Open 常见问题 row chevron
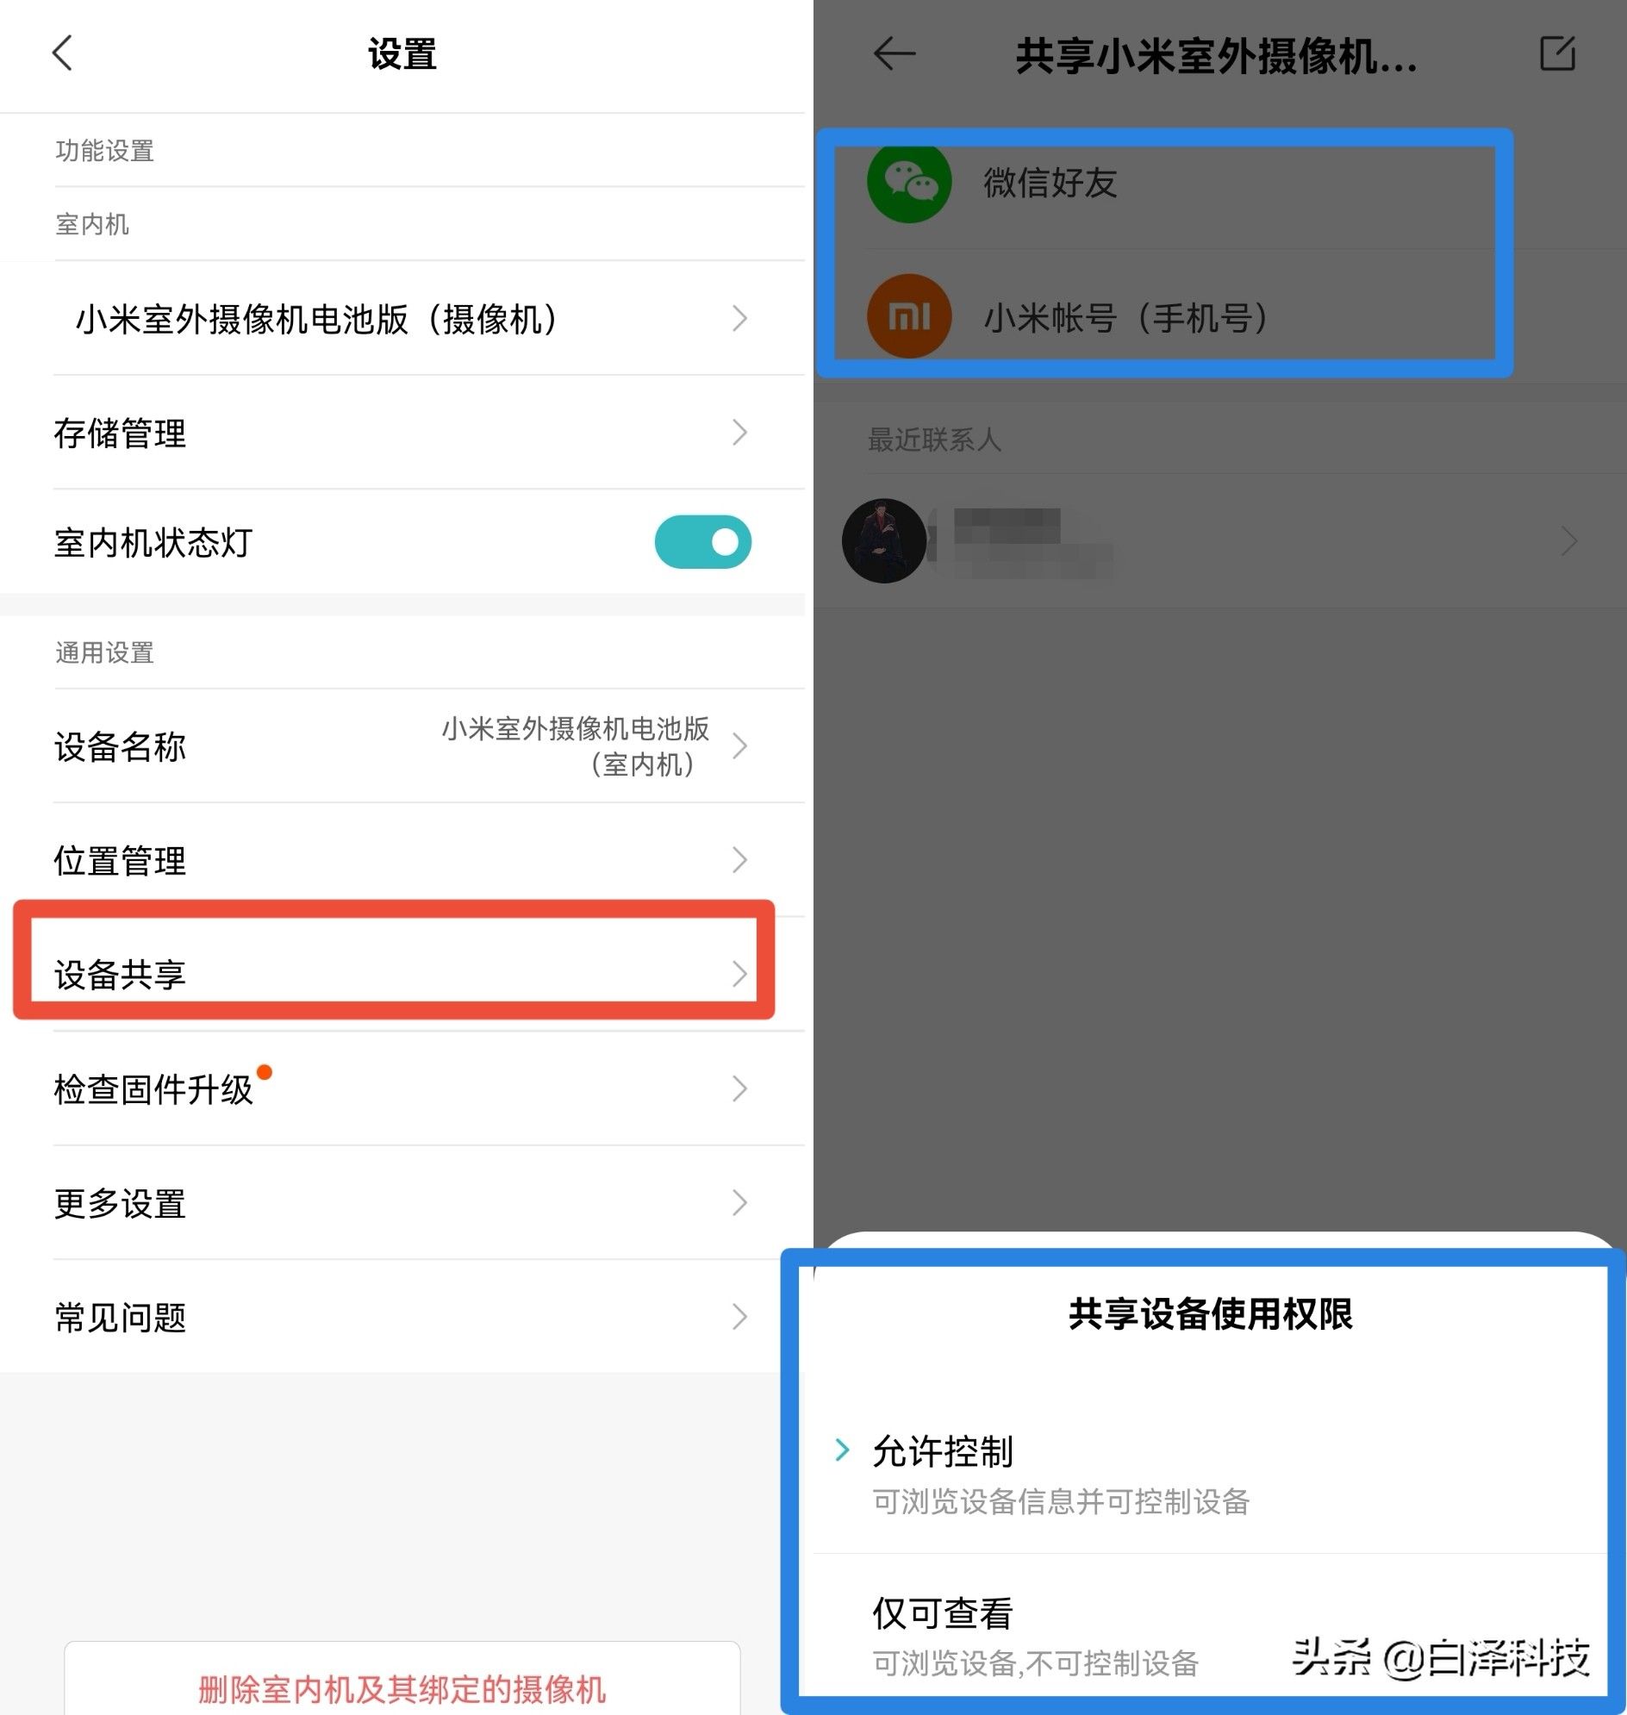The width and height of the screenshot is (1627, 1715). [739, 1317]
